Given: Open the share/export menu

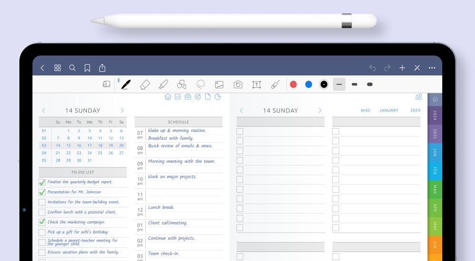Looking at the screenshot, I should click(x=103, y=68).
